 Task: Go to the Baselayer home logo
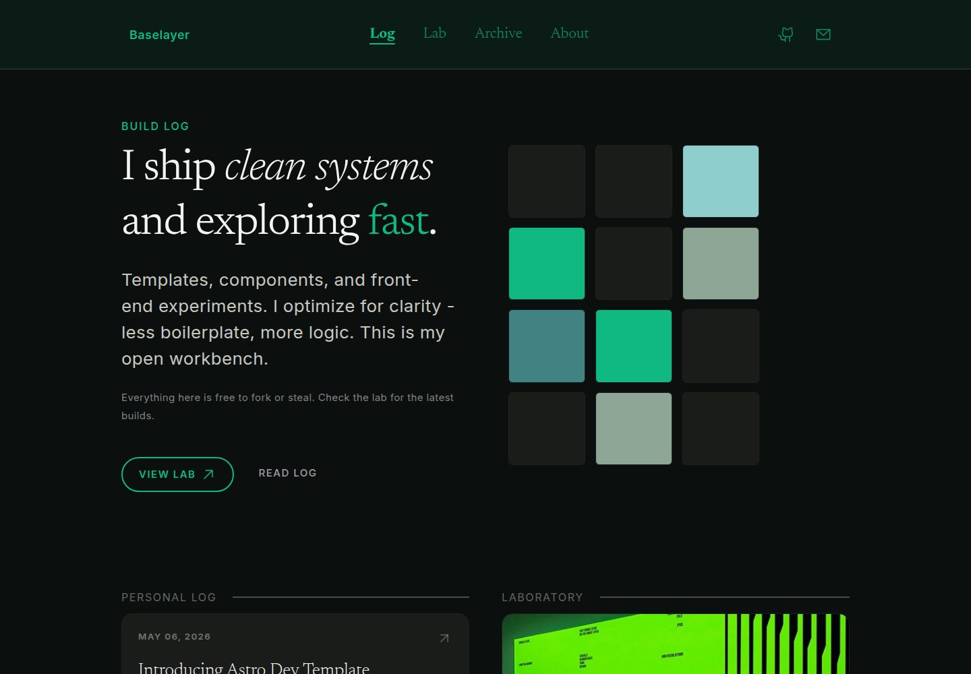159,35
